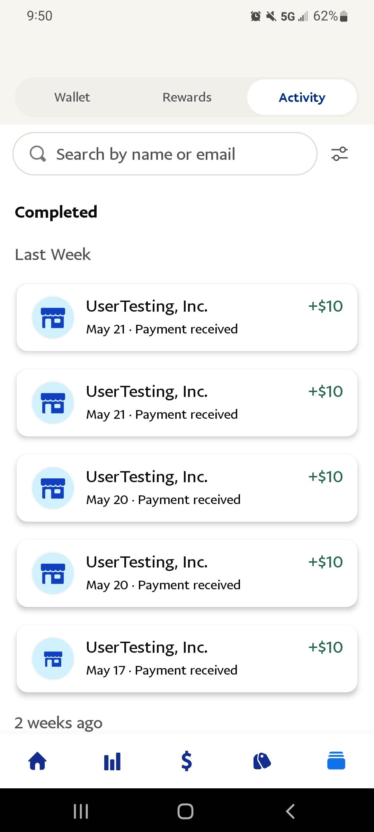
Task: Tap the home icon in bottom navigation
Action: (x=37, y=761)
